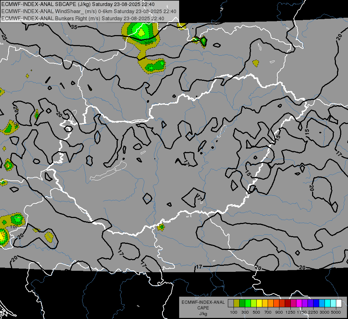Select the magenta legend swatch
This screenshot has width=348, height=319.
pyautogui.click(x=299, y=303)
